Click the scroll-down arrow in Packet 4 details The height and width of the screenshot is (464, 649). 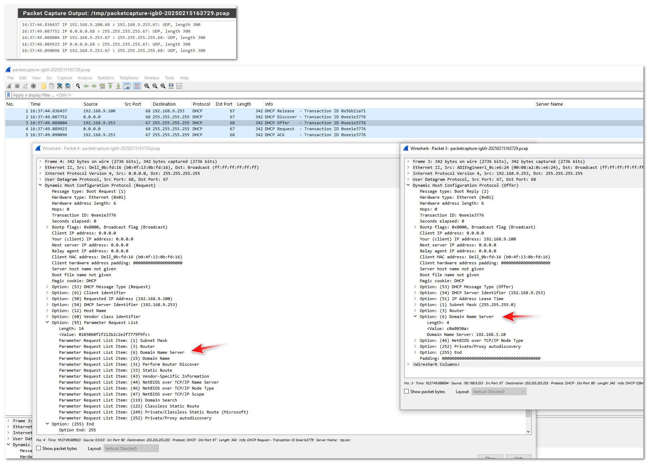pyautogui.click(x=528, y=431)
